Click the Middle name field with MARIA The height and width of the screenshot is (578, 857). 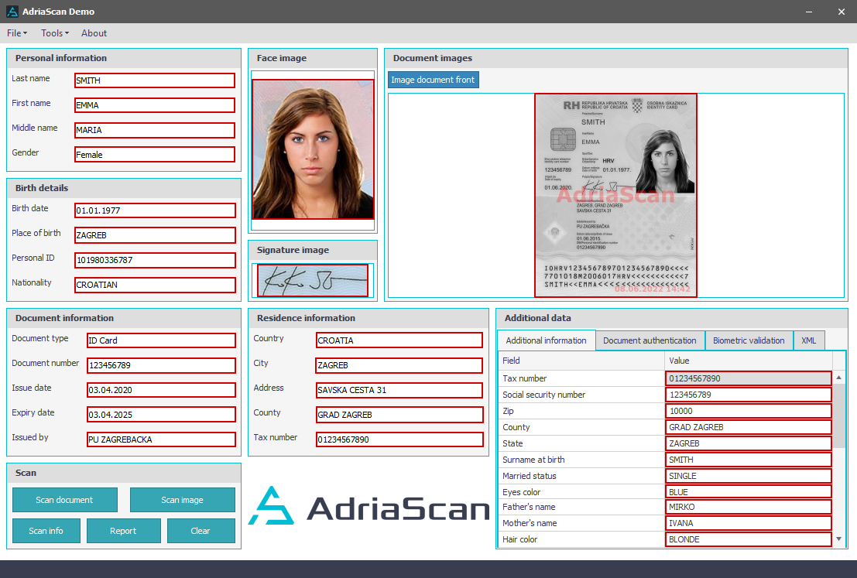click(x=155, y=130)
